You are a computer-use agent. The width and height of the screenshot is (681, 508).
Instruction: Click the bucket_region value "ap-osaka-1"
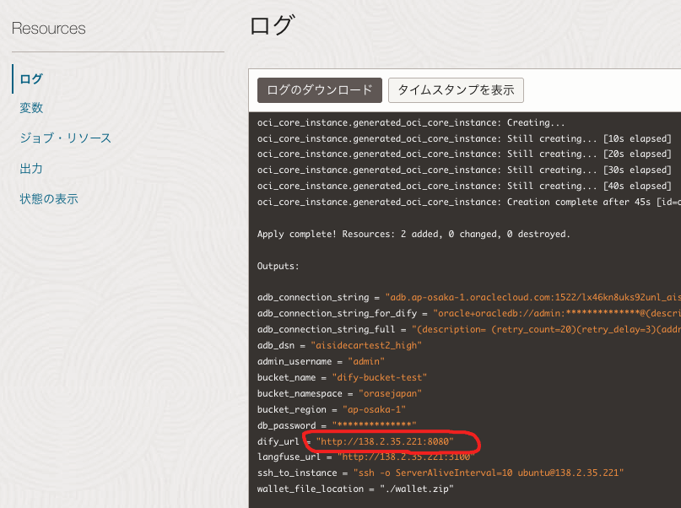pyautogui.click(x=375, y=409)
